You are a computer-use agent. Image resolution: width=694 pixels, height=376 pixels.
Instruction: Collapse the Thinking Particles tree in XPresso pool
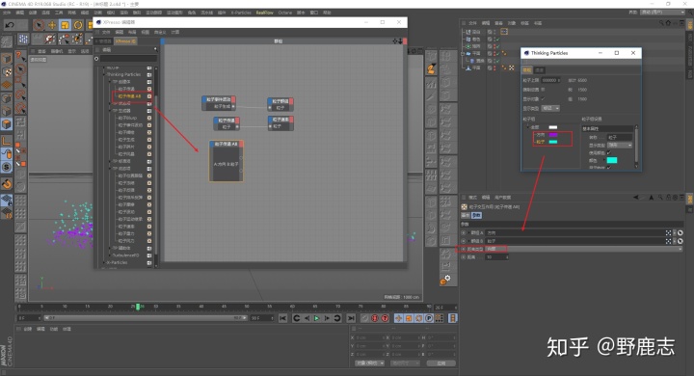(104, 74)
